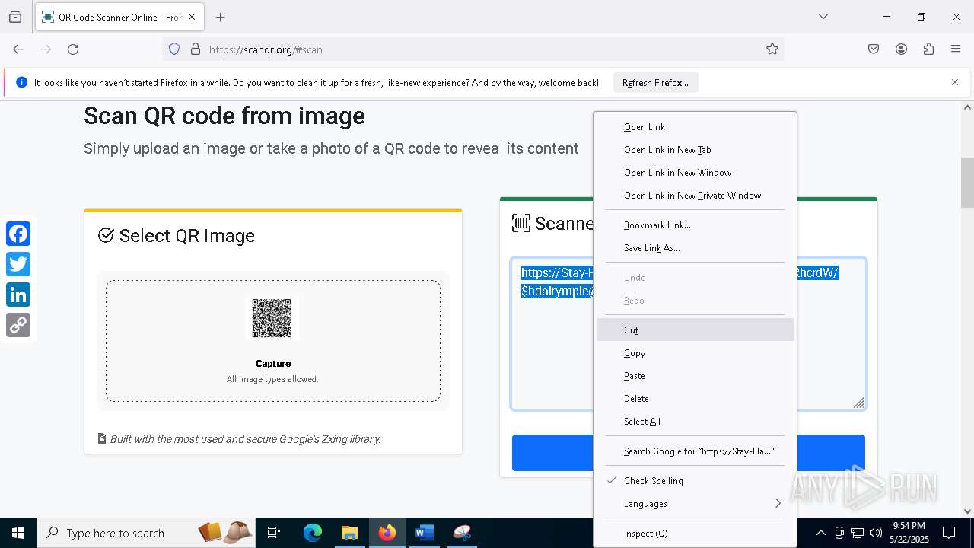Open the Windows Start menu
This screenshot has width=974, height=548.
pyautogui.click(x=18, y=533)
